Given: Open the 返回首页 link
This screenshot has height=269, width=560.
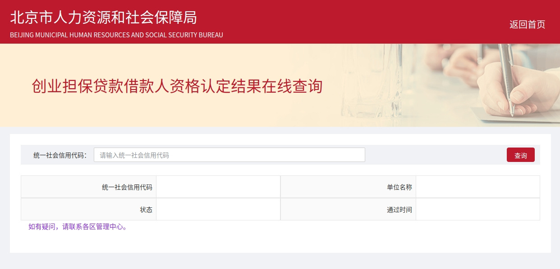Looking at the screenshot, I should click(527, 24).
